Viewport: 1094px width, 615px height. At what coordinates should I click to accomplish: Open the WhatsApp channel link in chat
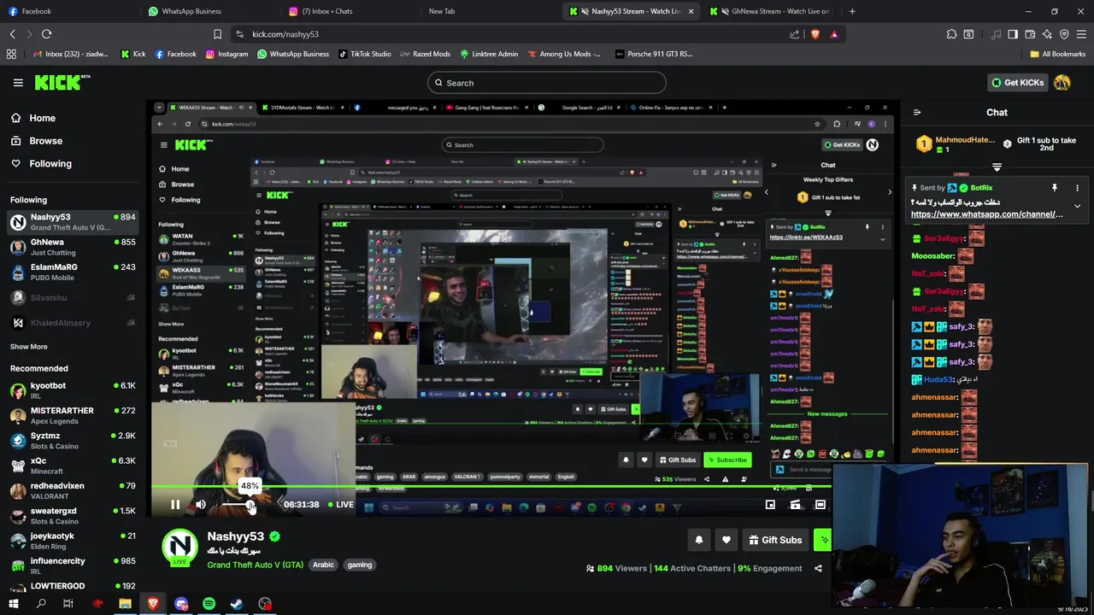point(987,214)
